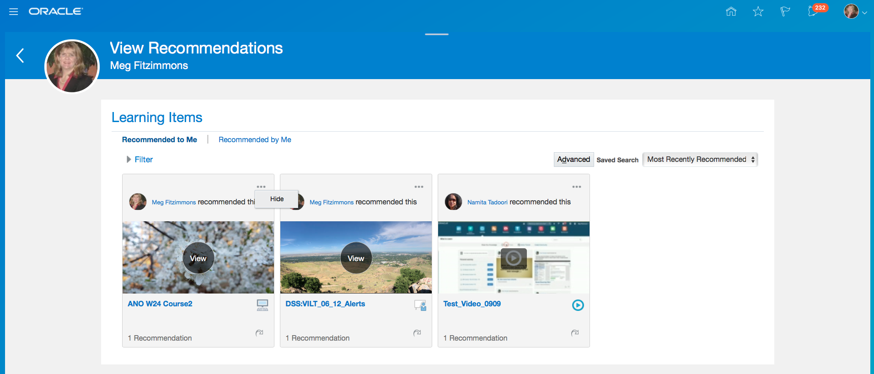Image resolution: width=874 pixels, height=374 pixels.
Task: Open the Watchlist flag icon
Action: pyautogui.click(x=785, y=11)
